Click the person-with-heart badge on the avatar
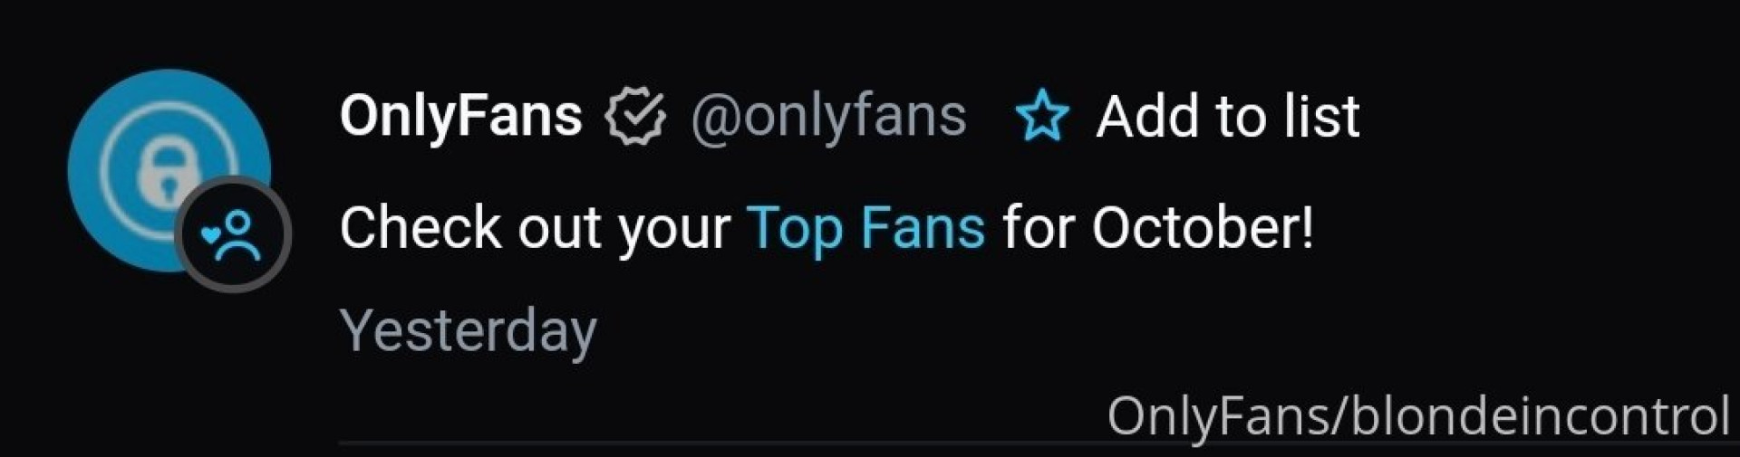 [234, 234]
